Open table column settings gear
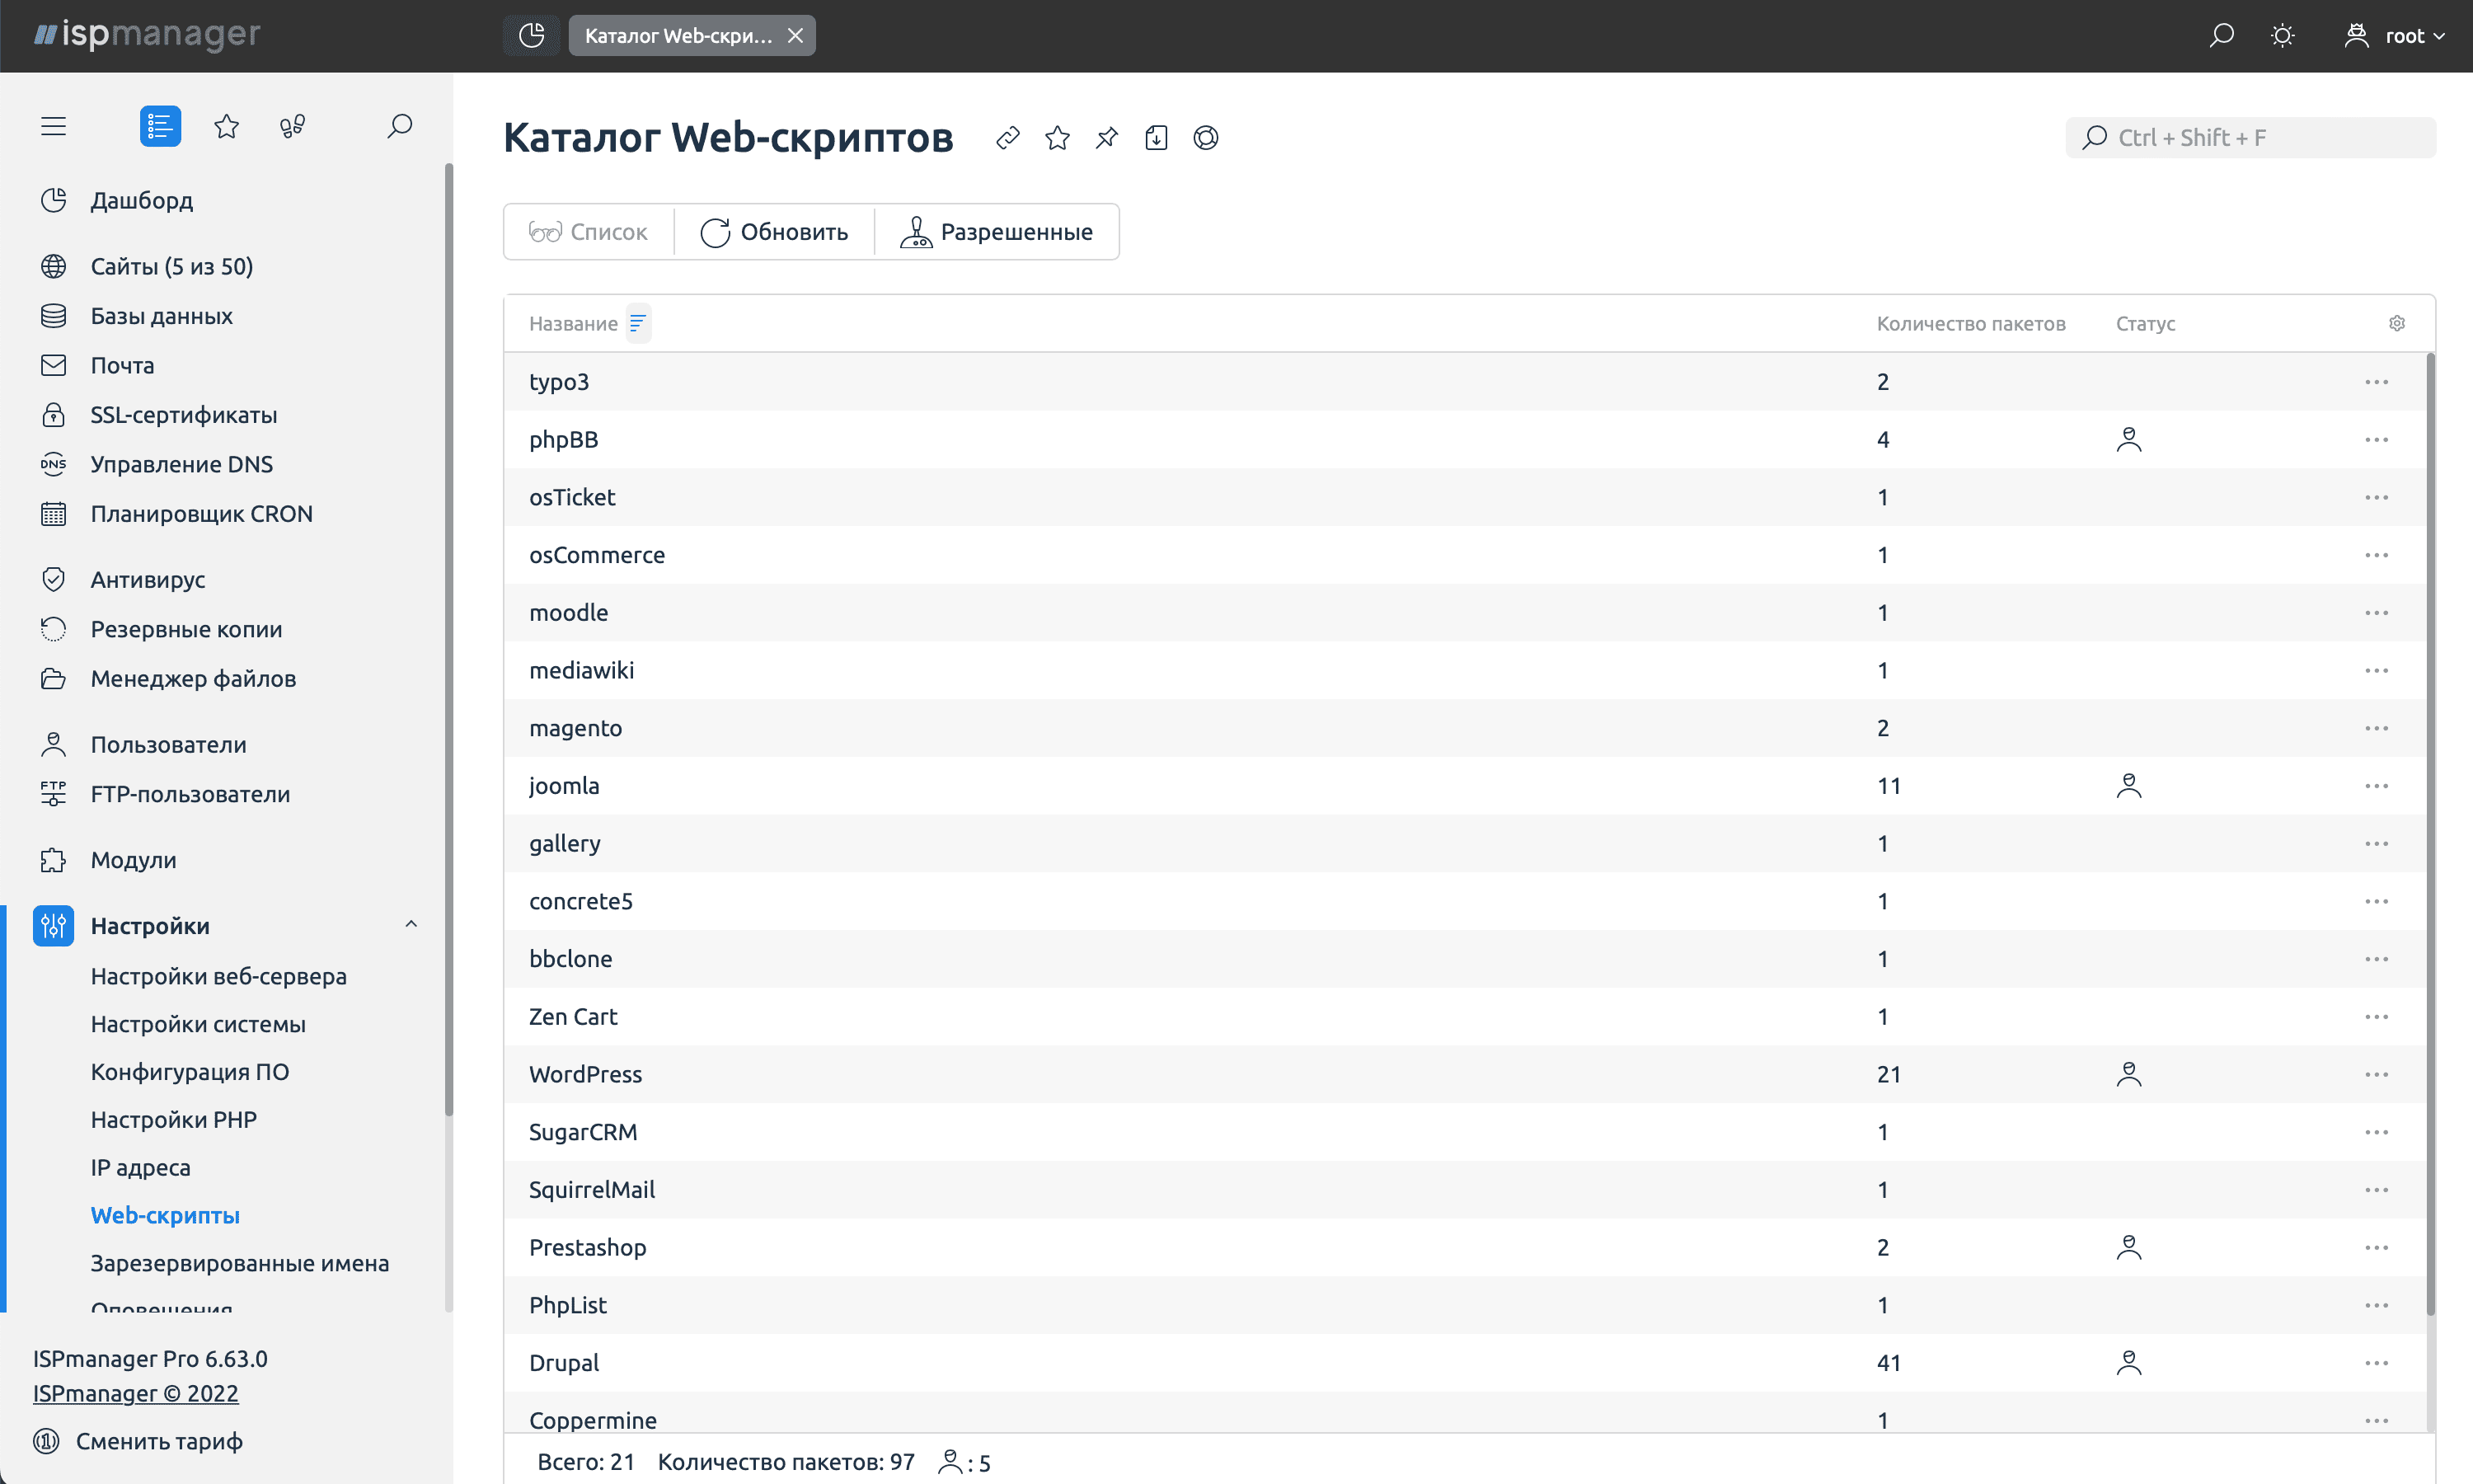 pyautogui.click(x=2396, y=322)
